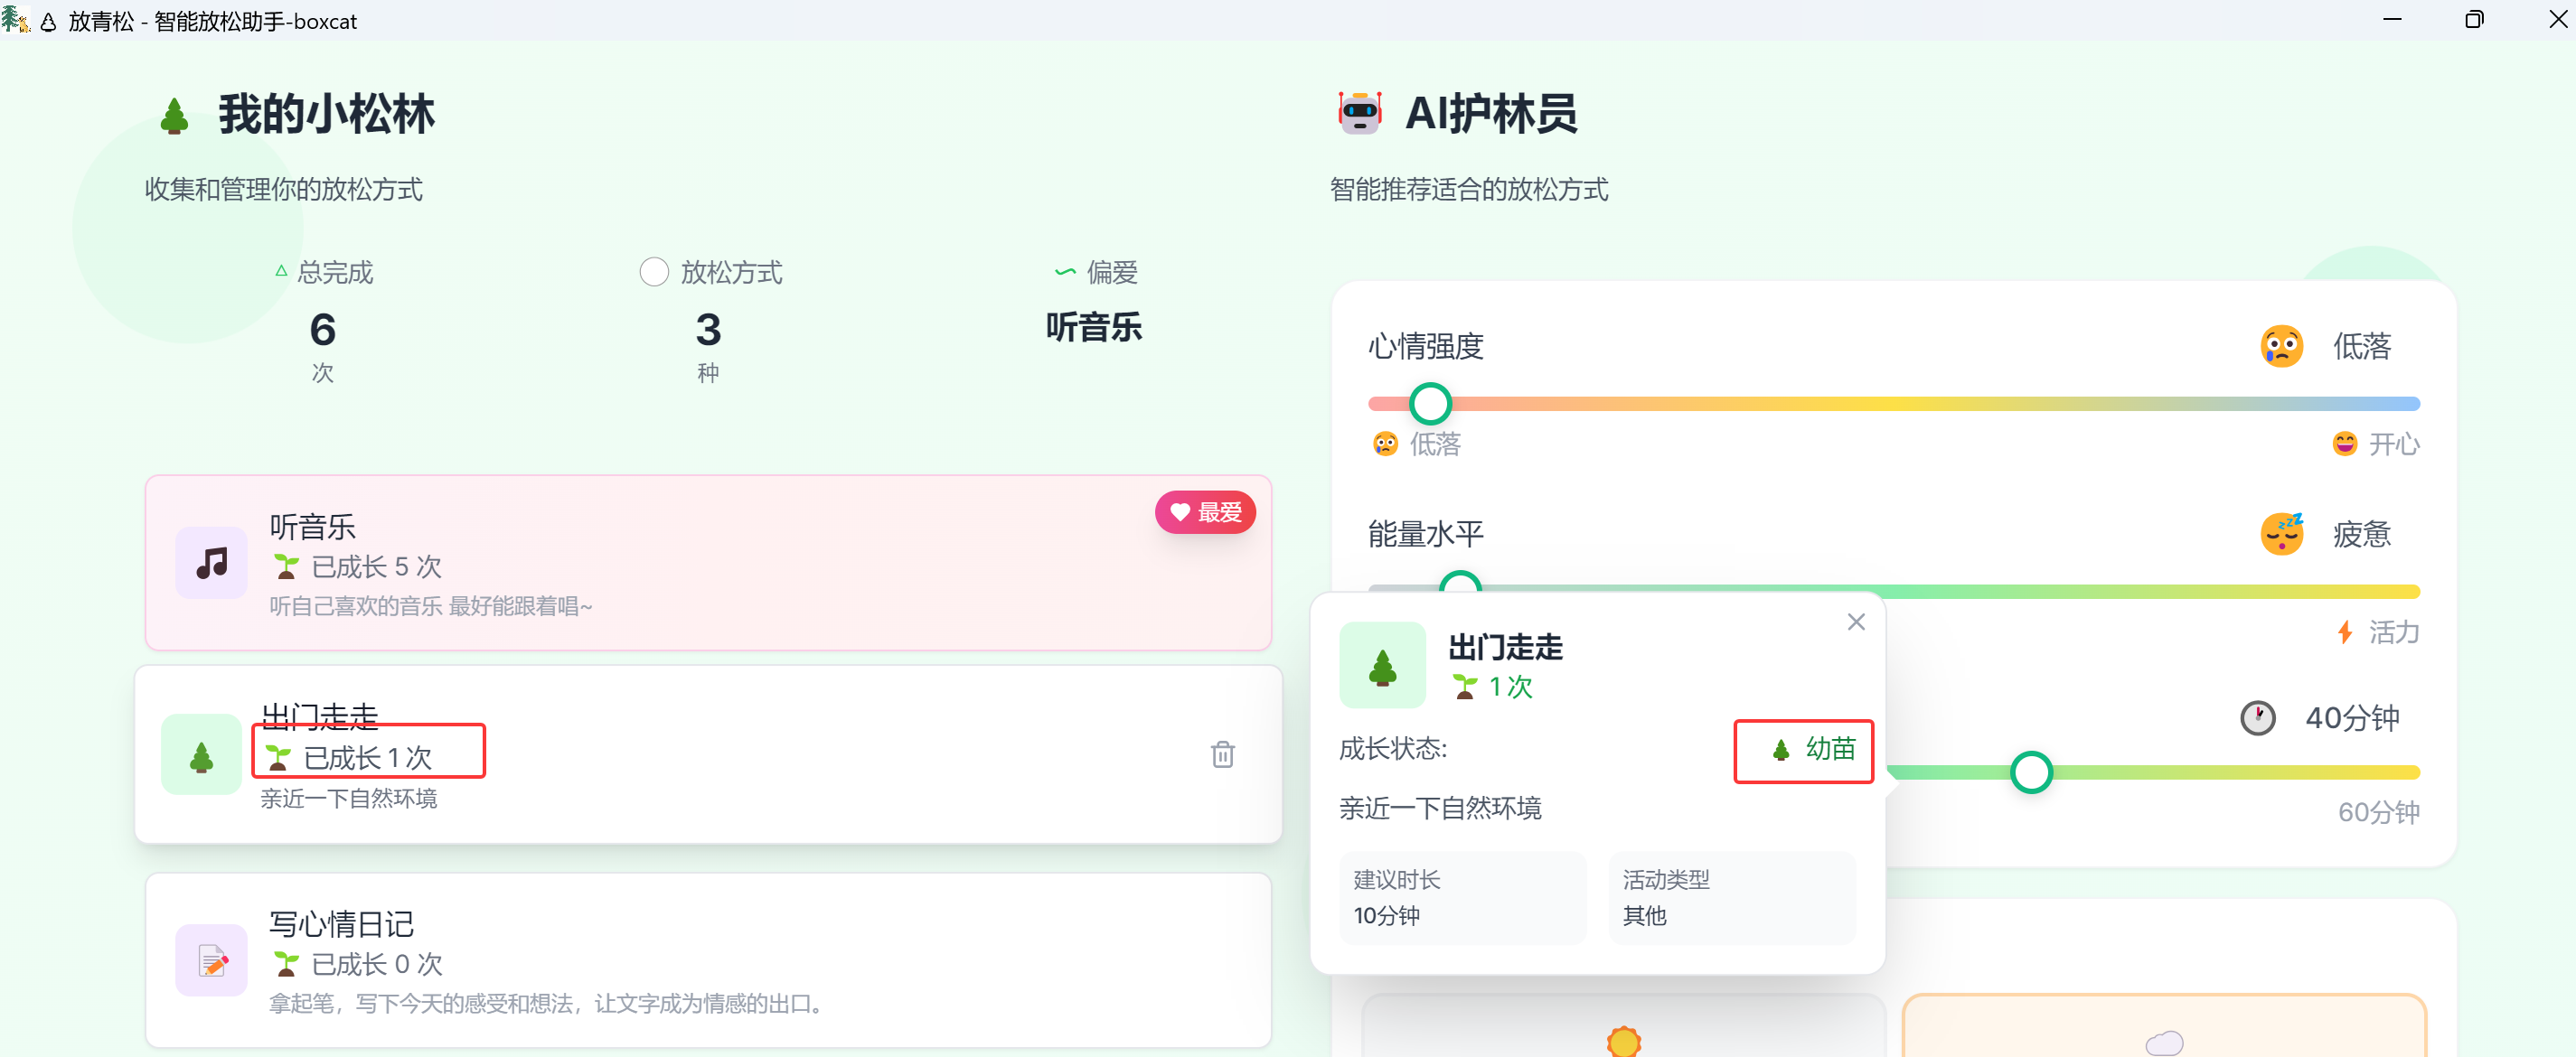Open the 听音乐 relaxation card
Viewport: 2576px width, 1057px height.
coord(708,563)
